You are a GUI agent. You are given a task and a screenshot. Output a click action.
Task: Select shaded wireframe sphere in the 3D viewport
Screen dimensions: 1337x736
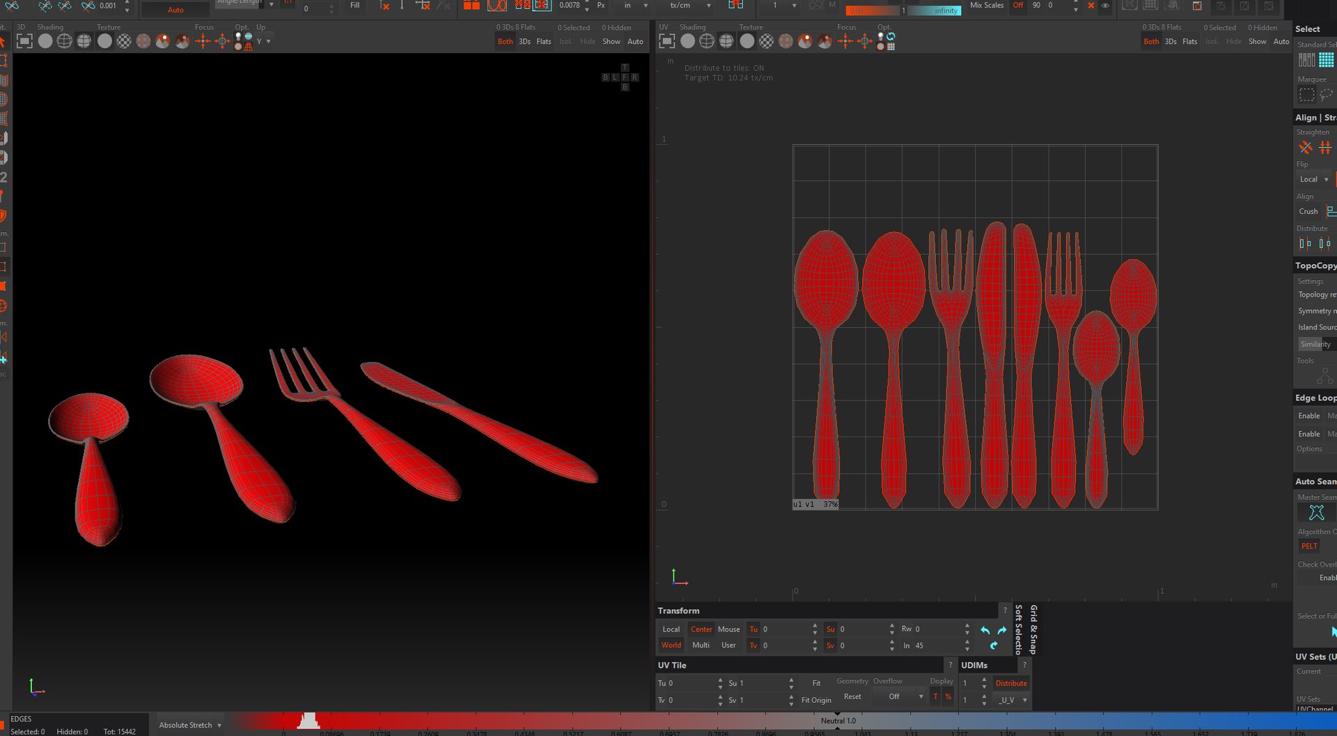tap(84, 41)
